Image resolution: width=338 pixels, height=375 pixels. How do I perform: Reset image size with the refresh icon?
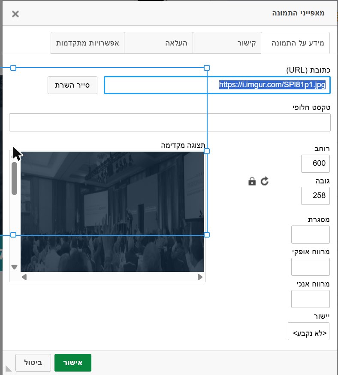point(264,181)
